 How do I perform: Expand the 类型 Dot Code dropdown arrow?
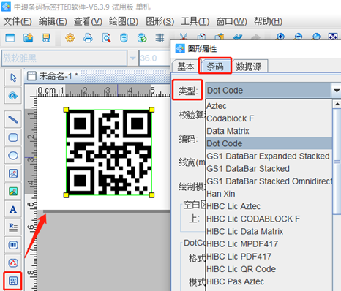(x=336, y=91)
